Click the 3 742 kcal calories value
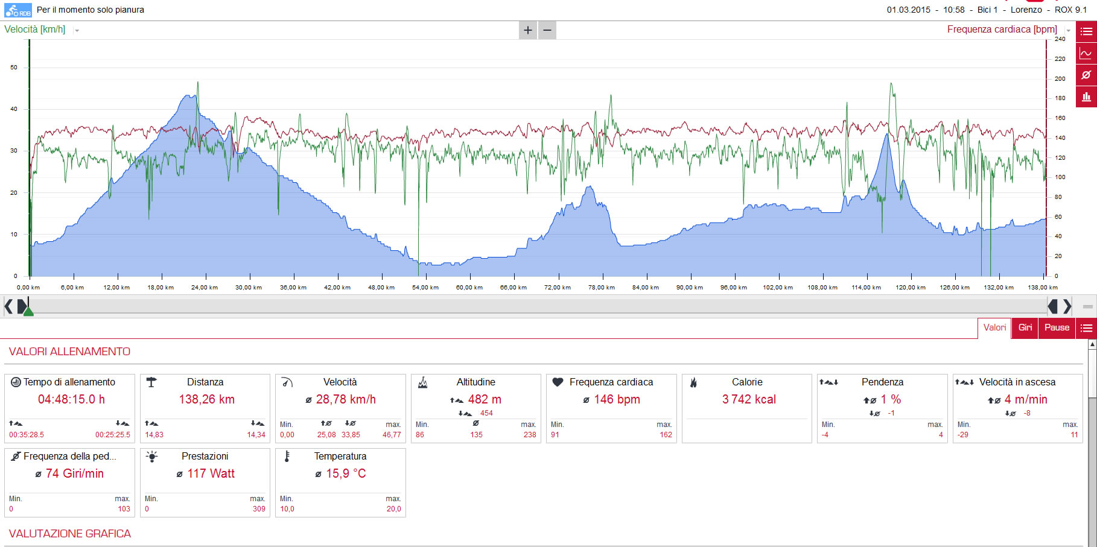The image size is (1097, 547). (749, 399)
